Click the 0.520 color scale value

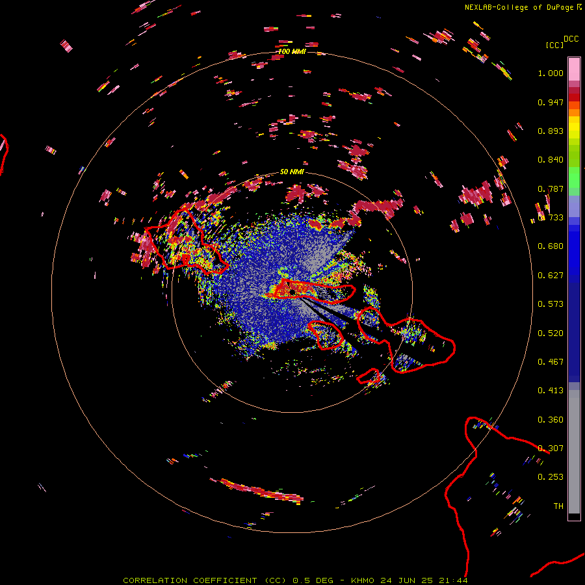pyautogui.click(x=551, y=333)
